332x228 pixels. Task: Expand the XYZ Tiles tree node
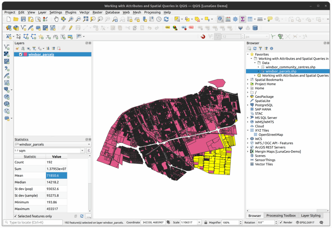pos(248,130)
